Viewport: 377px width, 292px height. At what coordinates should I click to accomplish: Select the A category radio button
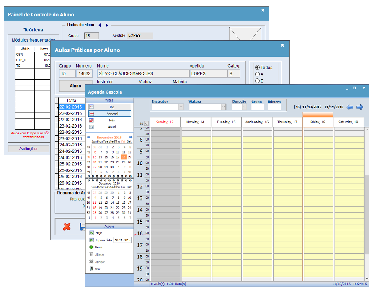(x=257, y=74)
